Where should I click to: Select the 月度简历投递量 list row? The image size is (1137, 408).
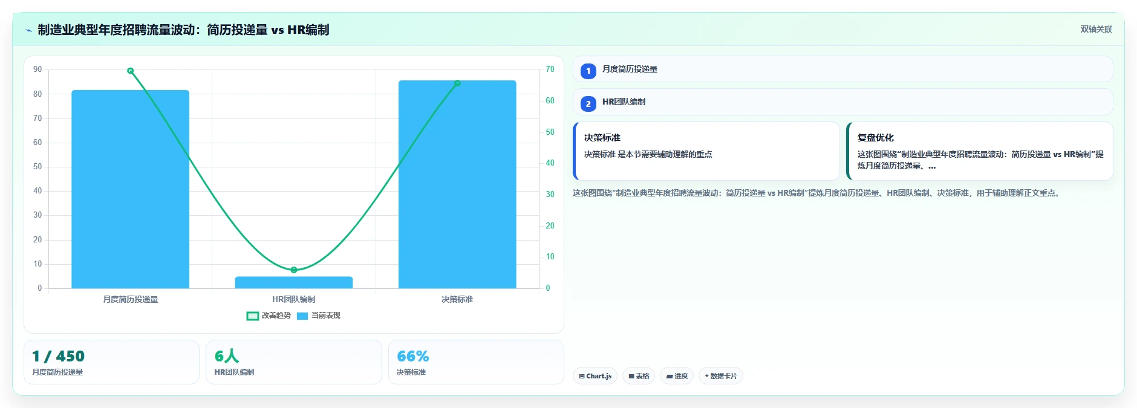pyautogui.click(x=842, y=70)
